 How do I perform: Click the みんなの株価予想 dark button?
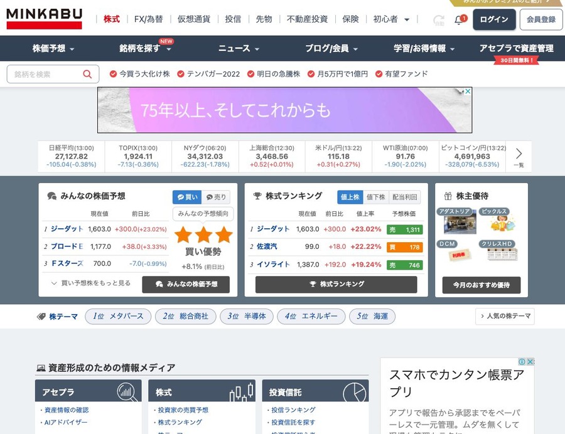(186, 284)
